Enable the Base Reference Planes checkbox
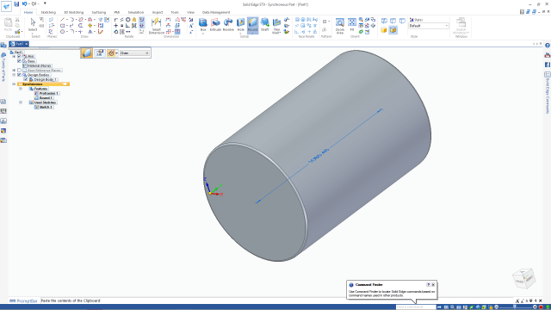The image size is (551, 310). click(19, 71)
